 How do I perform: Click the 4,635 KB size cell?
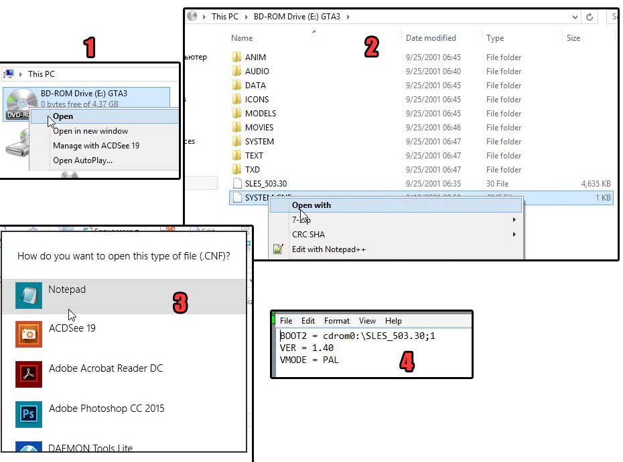[596, 184]
